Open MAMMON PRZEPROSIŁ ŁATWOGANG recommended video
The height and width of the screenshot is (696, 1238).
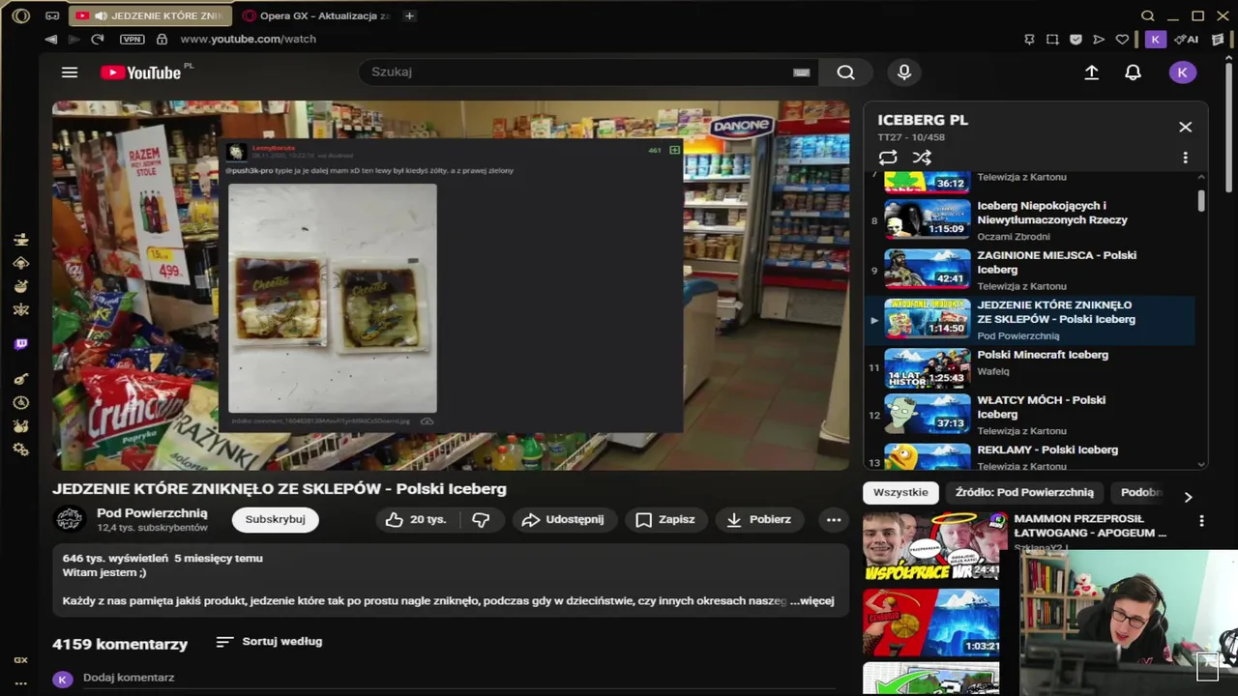pyautogui.click(x=1090, y=526)
